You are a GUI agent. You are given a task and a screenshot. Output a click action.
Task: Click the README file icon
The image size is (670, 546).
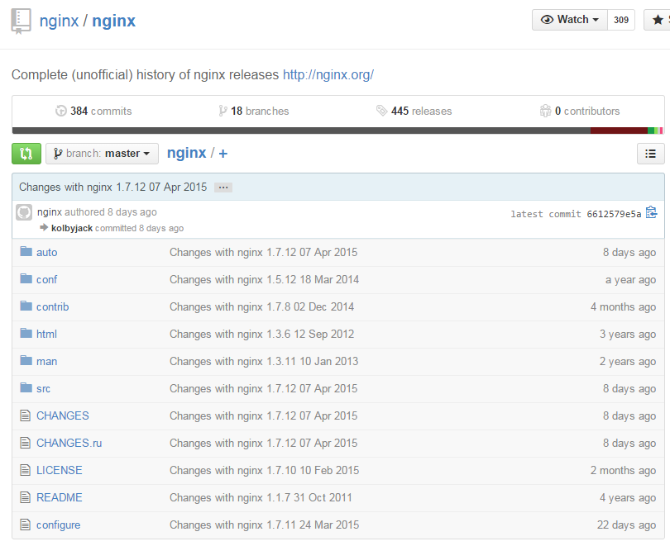click(25, 497)
